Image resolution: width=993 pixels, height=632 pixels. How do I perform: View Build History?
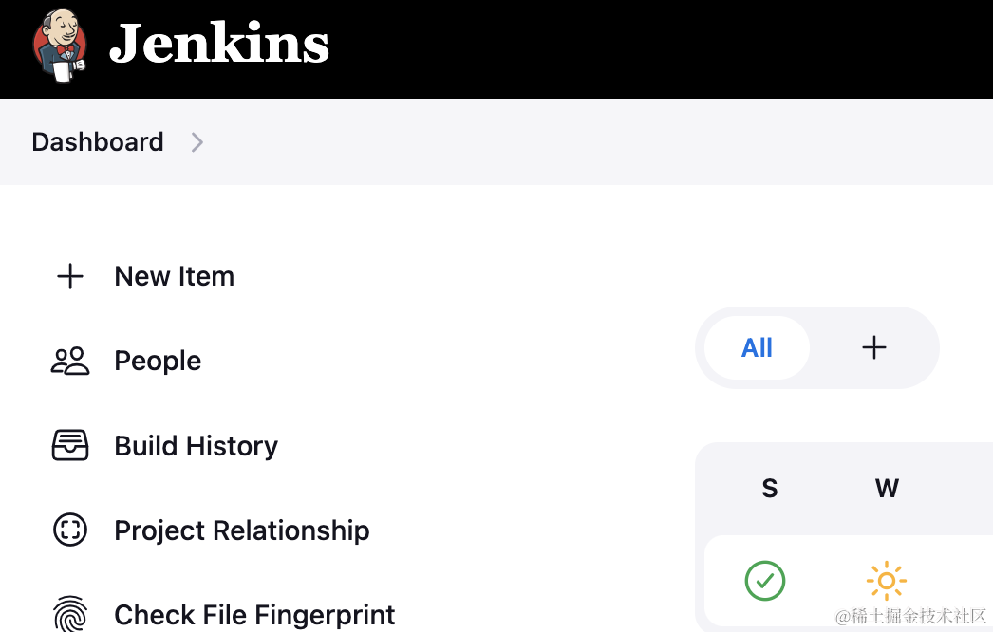click(x=197, y=446)
